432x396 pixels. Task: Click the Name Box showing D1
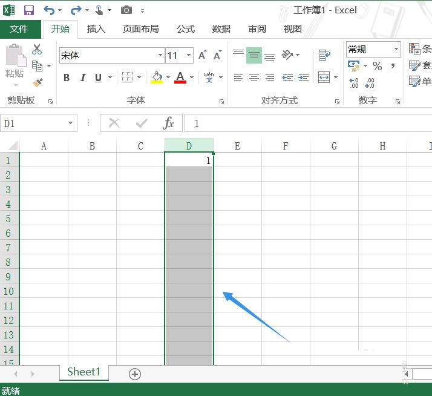coord(33,124)
